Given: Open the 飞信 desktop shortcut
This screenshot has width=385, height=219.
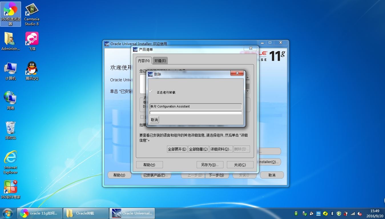Looking at the screenshot, I should click(32, 41).
